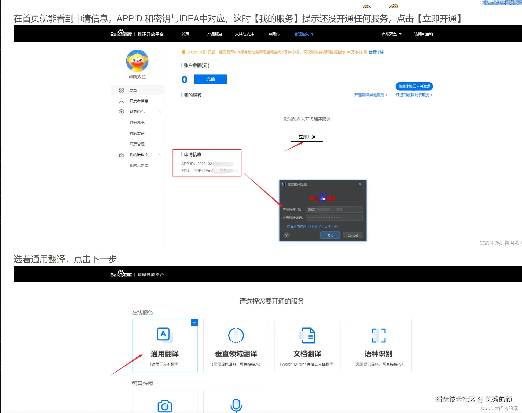The height and width of the screenshot is (413, 522).
Task: Open the AI同传 nav item
Action: [274, 34]
